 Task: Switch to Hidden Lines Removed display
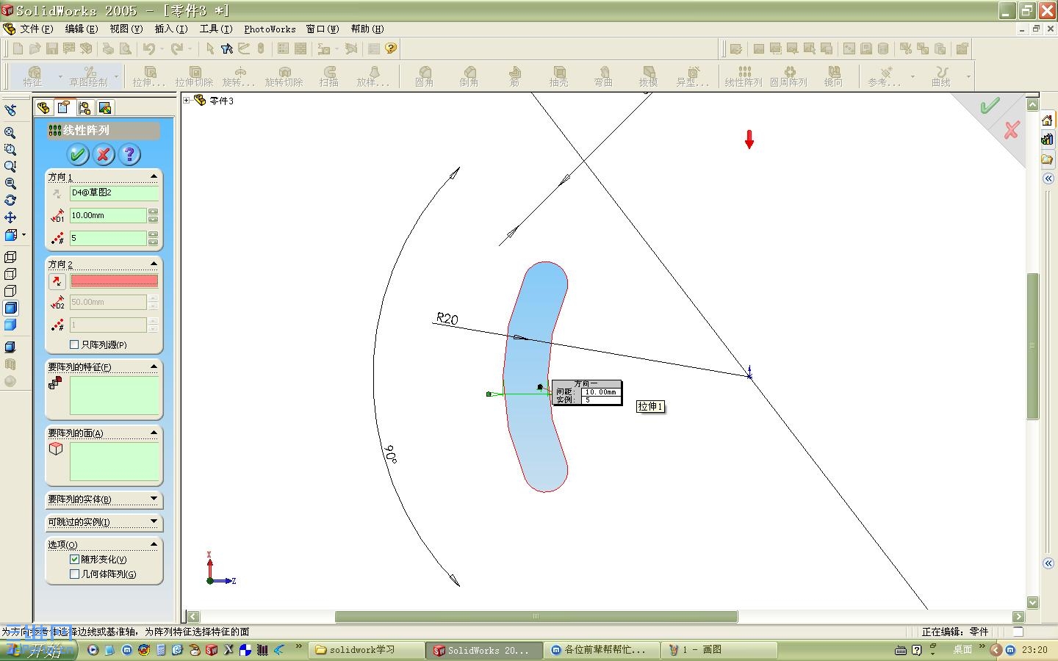click(10, 291)
